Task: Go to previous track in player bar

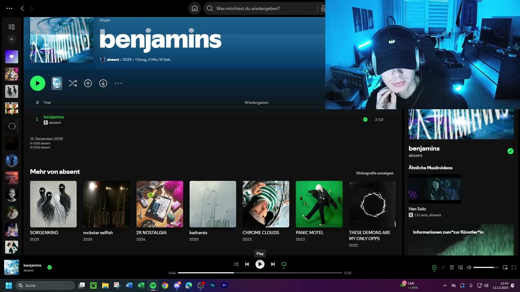Action: tap(247, 264)
